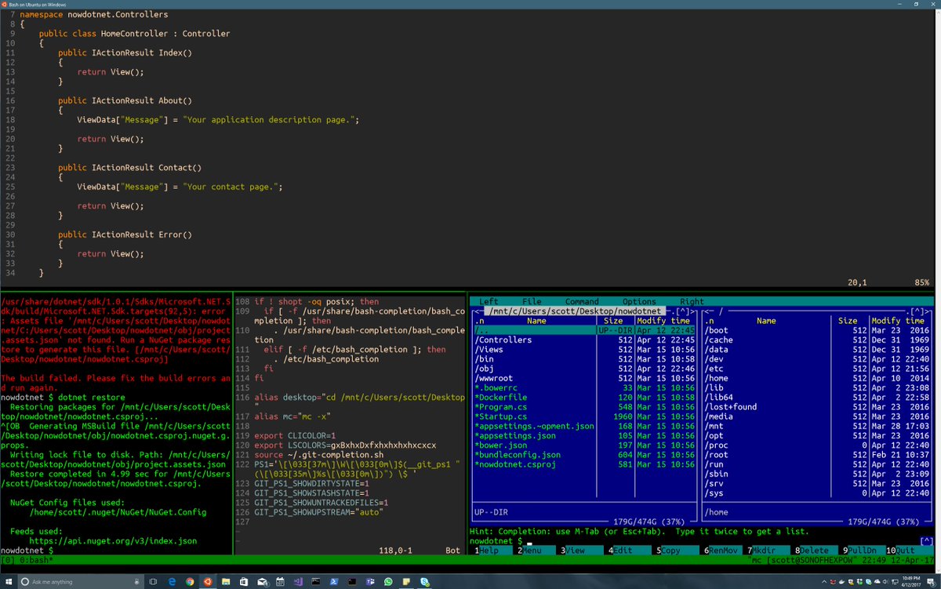Select the Startup.cs file in left panel
The height and width of the screenshot is (589, 941).
tap(584, 416)
